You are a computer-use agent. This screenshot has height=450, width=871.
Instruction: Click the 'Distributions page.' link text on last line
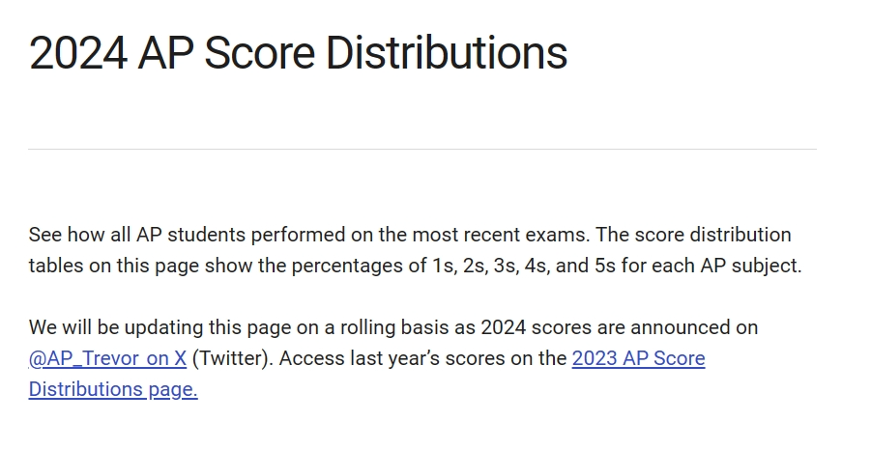(113, 389)
